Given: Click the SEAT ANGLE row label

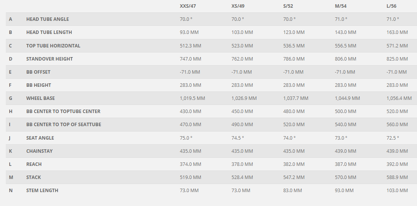Looking at the screenshot, I should [x=40, y=138].
